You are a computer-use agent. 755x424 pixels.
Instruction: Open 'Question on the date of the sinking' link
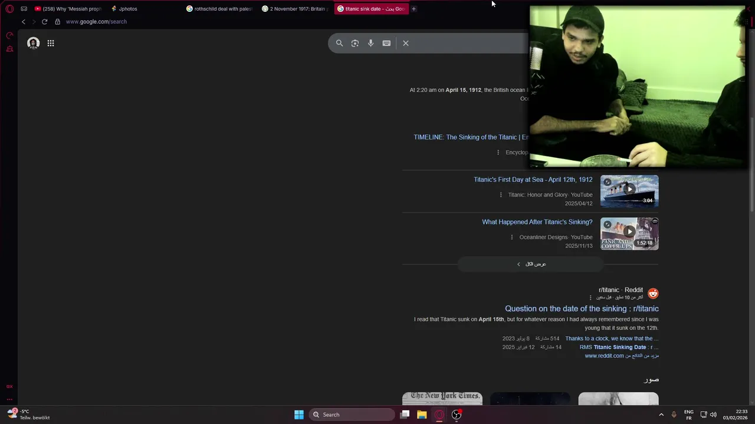point(582,309)
